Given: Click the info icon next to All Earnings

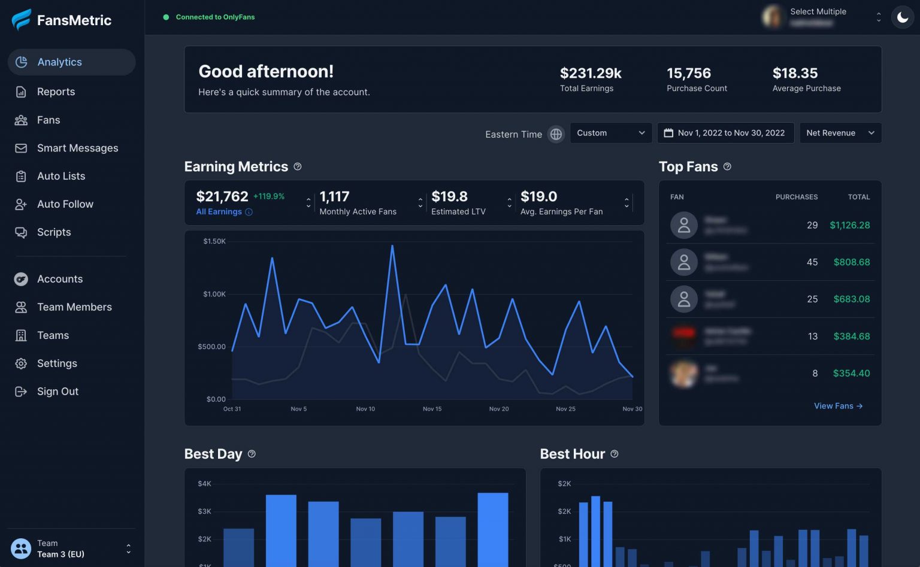Looking at the screenshot, I should (x=249, y=212).
